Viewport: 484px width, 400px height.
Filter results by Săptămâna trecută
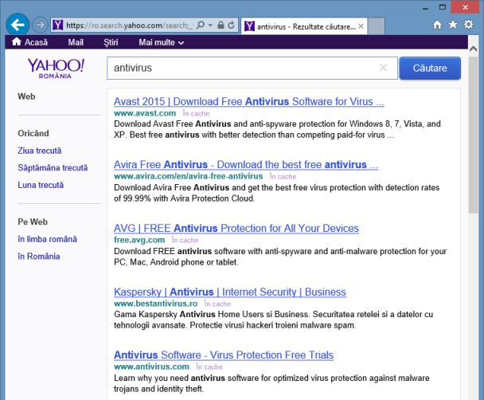(53, 167)
